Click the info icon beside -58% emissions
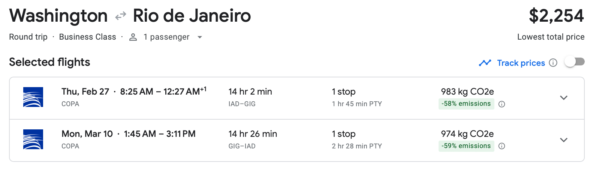Image resolution: width=590 pixels, height=169 pixels. (502, 104)
